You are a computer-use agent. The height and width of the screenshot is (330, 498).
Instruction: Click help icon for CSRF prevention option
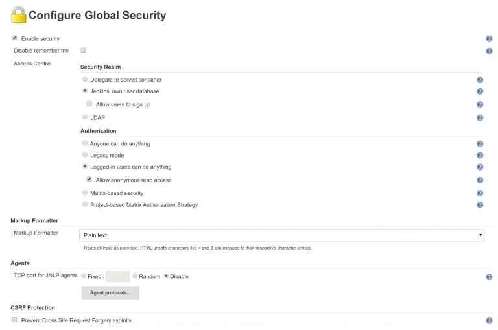click(x=489, y=320)
